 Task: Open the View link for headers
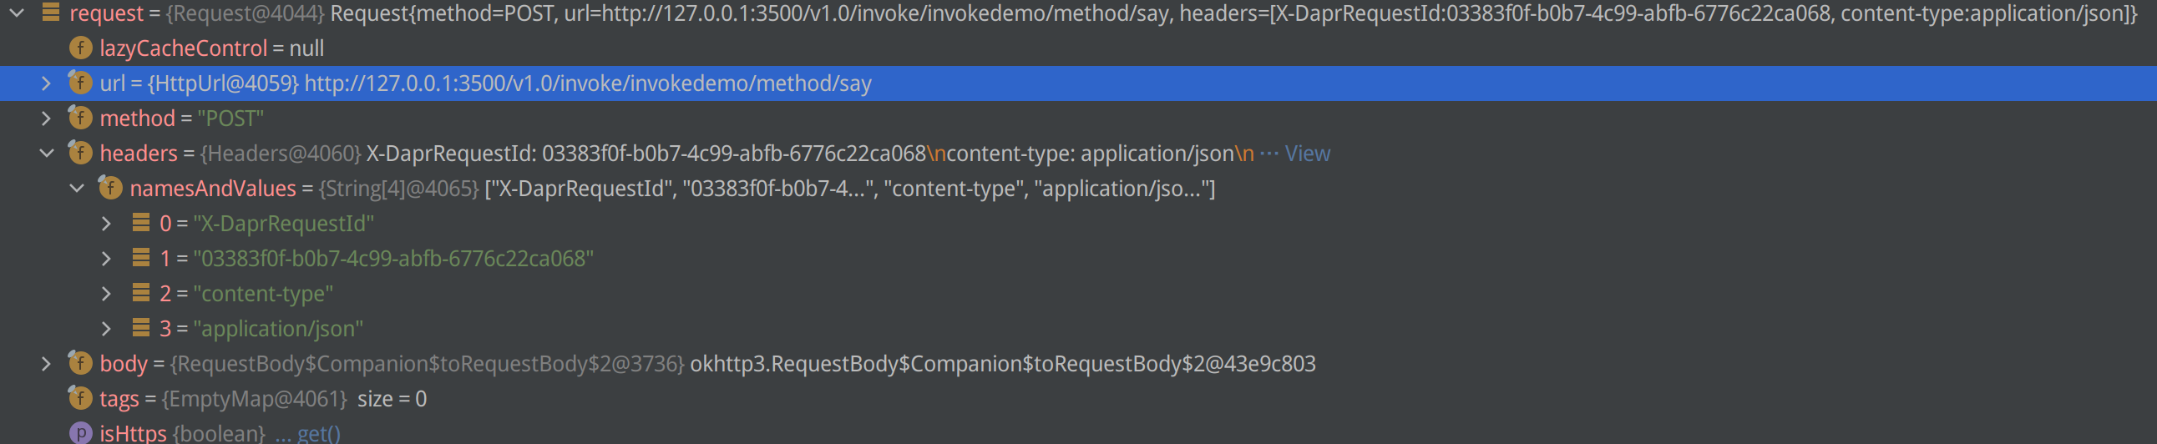pos(1307,154)
